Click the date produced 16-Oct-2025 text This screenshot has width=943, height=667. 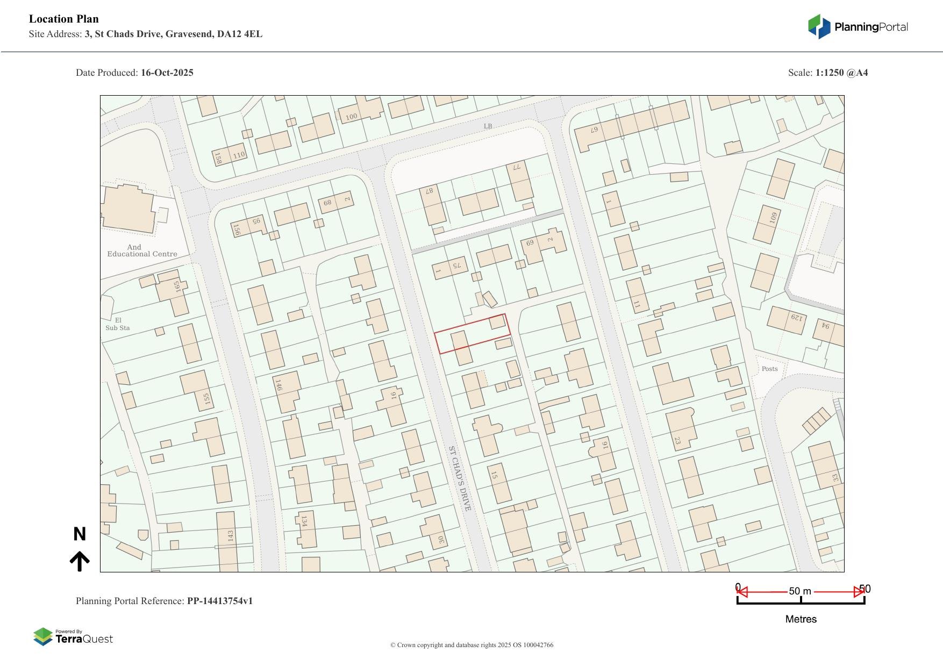click(167, 73)
